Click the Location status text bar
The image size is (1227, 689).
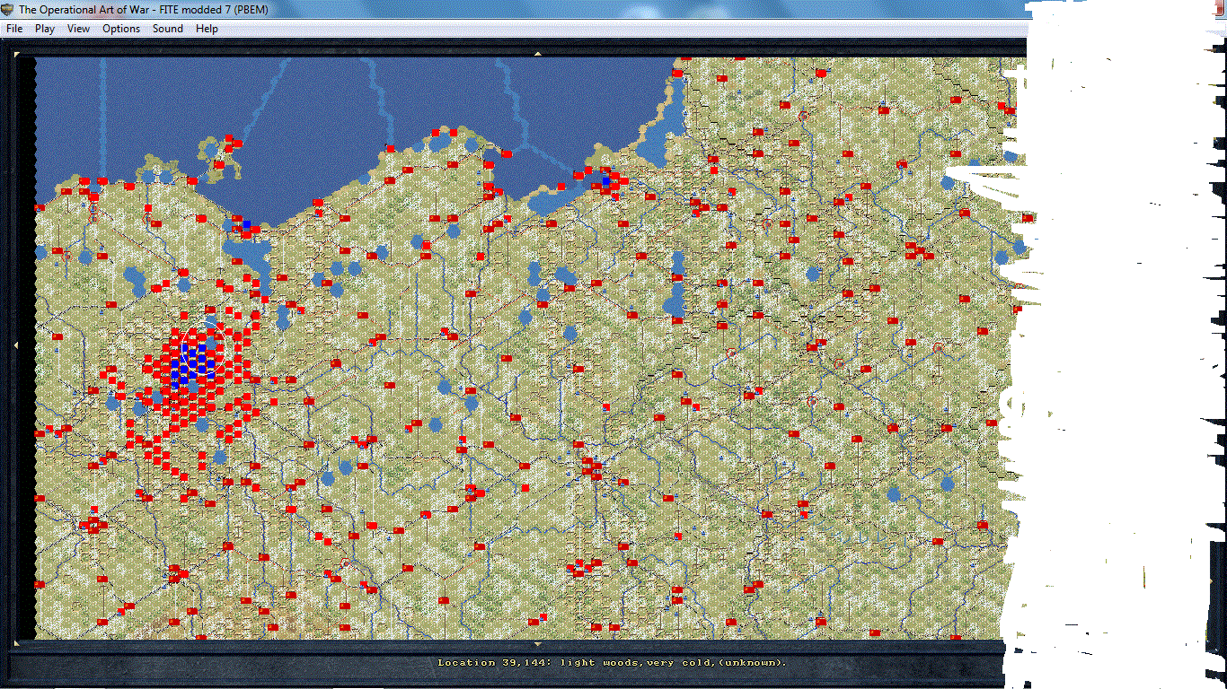point(612,663)
